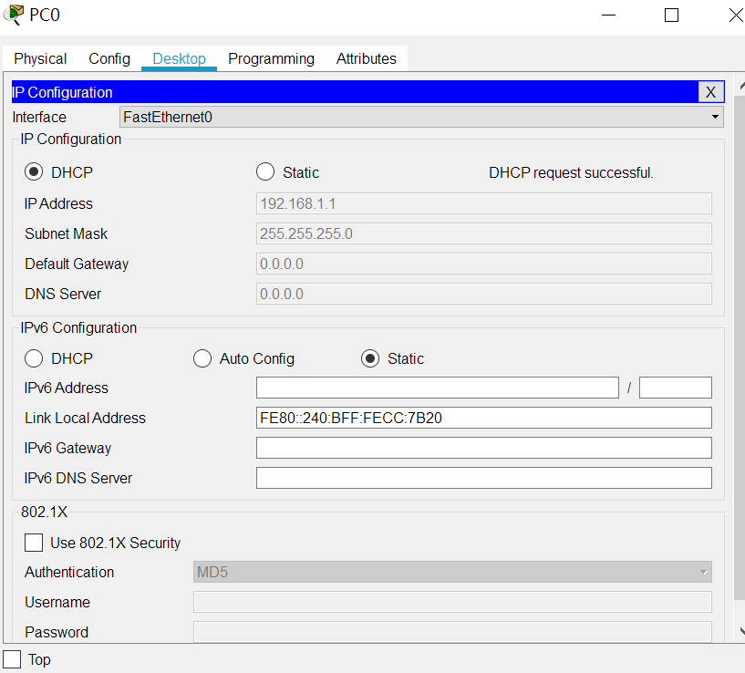Click the vertical scrollbar of the panel
This screenshot has height=673, width=745.
click(x=740, y=347)
